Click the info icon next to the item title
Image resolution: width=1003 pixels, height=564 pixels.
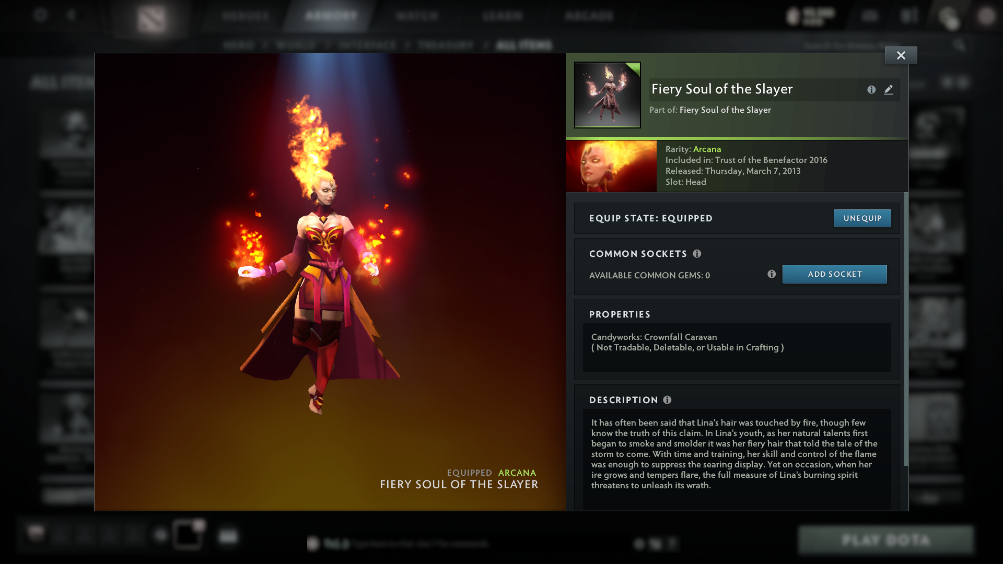point(871,90)
